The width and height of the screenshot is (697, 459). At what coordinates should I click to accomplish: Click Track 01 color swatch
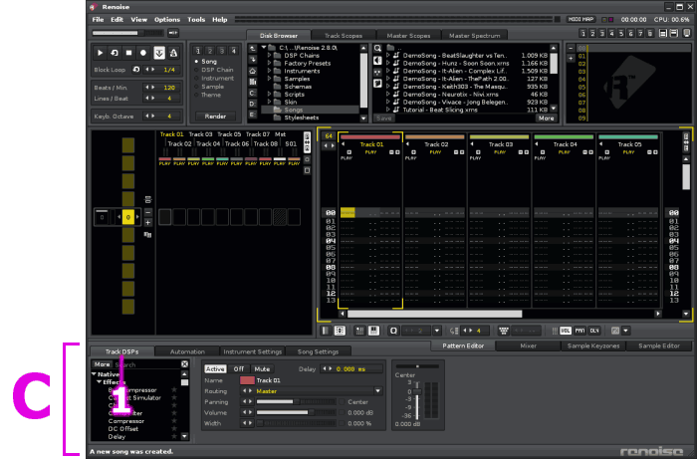247,380
